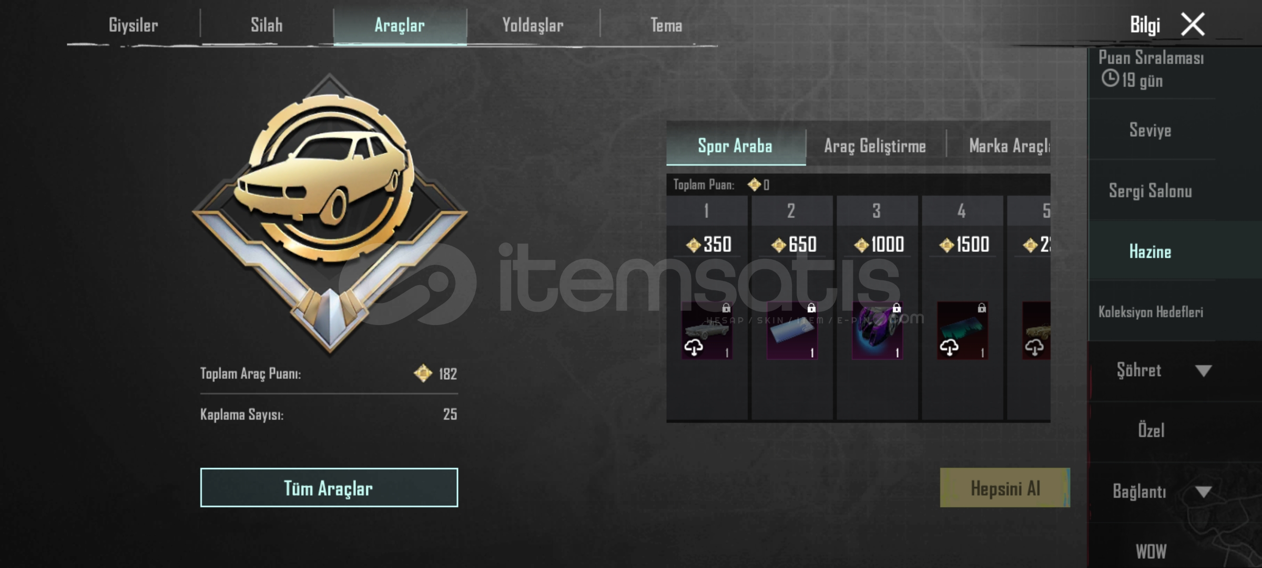Click the Tüm Araçlar button
The image size is (1262, 568).
329,488
